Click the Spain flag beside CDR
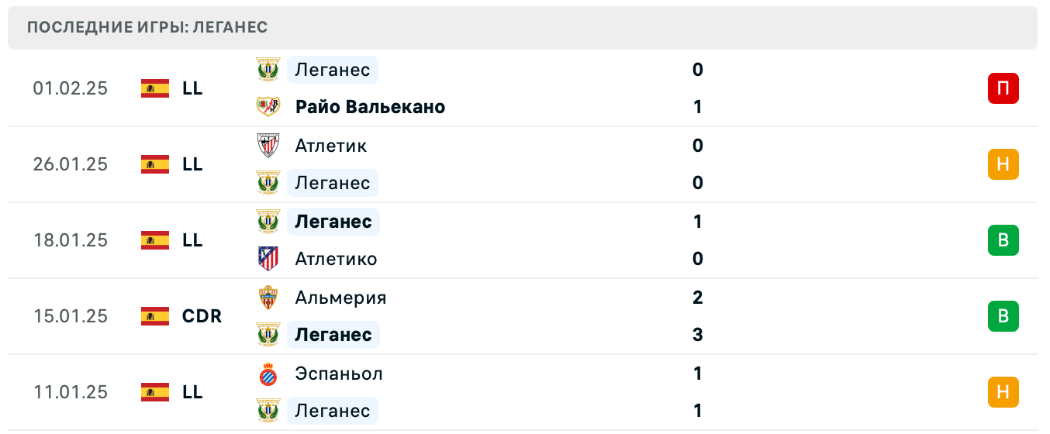The height and width of the screenshot is (434, 1050). tap(155, 316)
